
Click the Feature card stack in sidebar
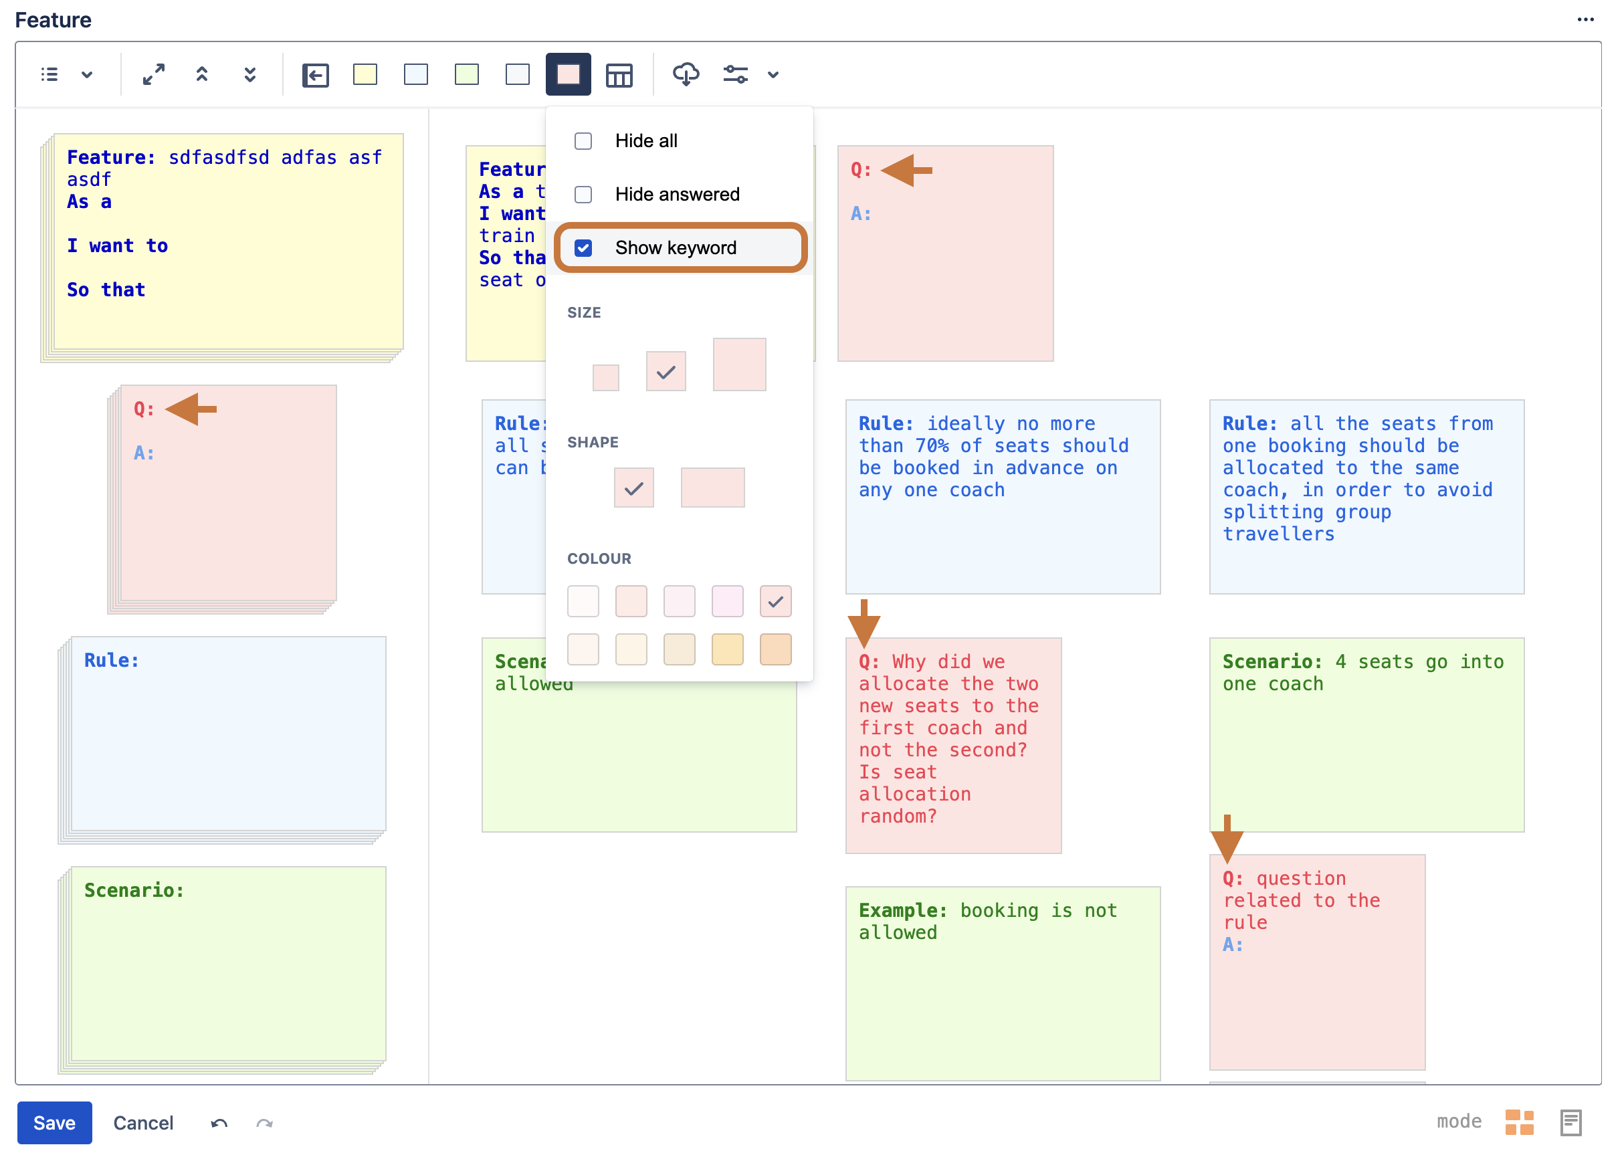(222, 247)
